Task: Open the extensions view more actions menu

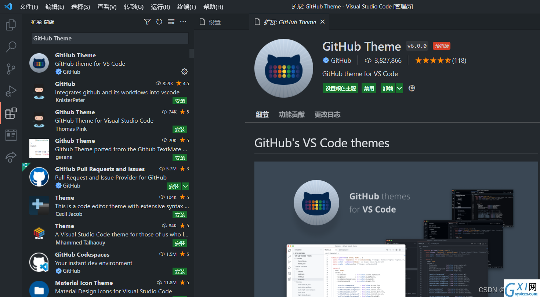Action: click(183, 22)
